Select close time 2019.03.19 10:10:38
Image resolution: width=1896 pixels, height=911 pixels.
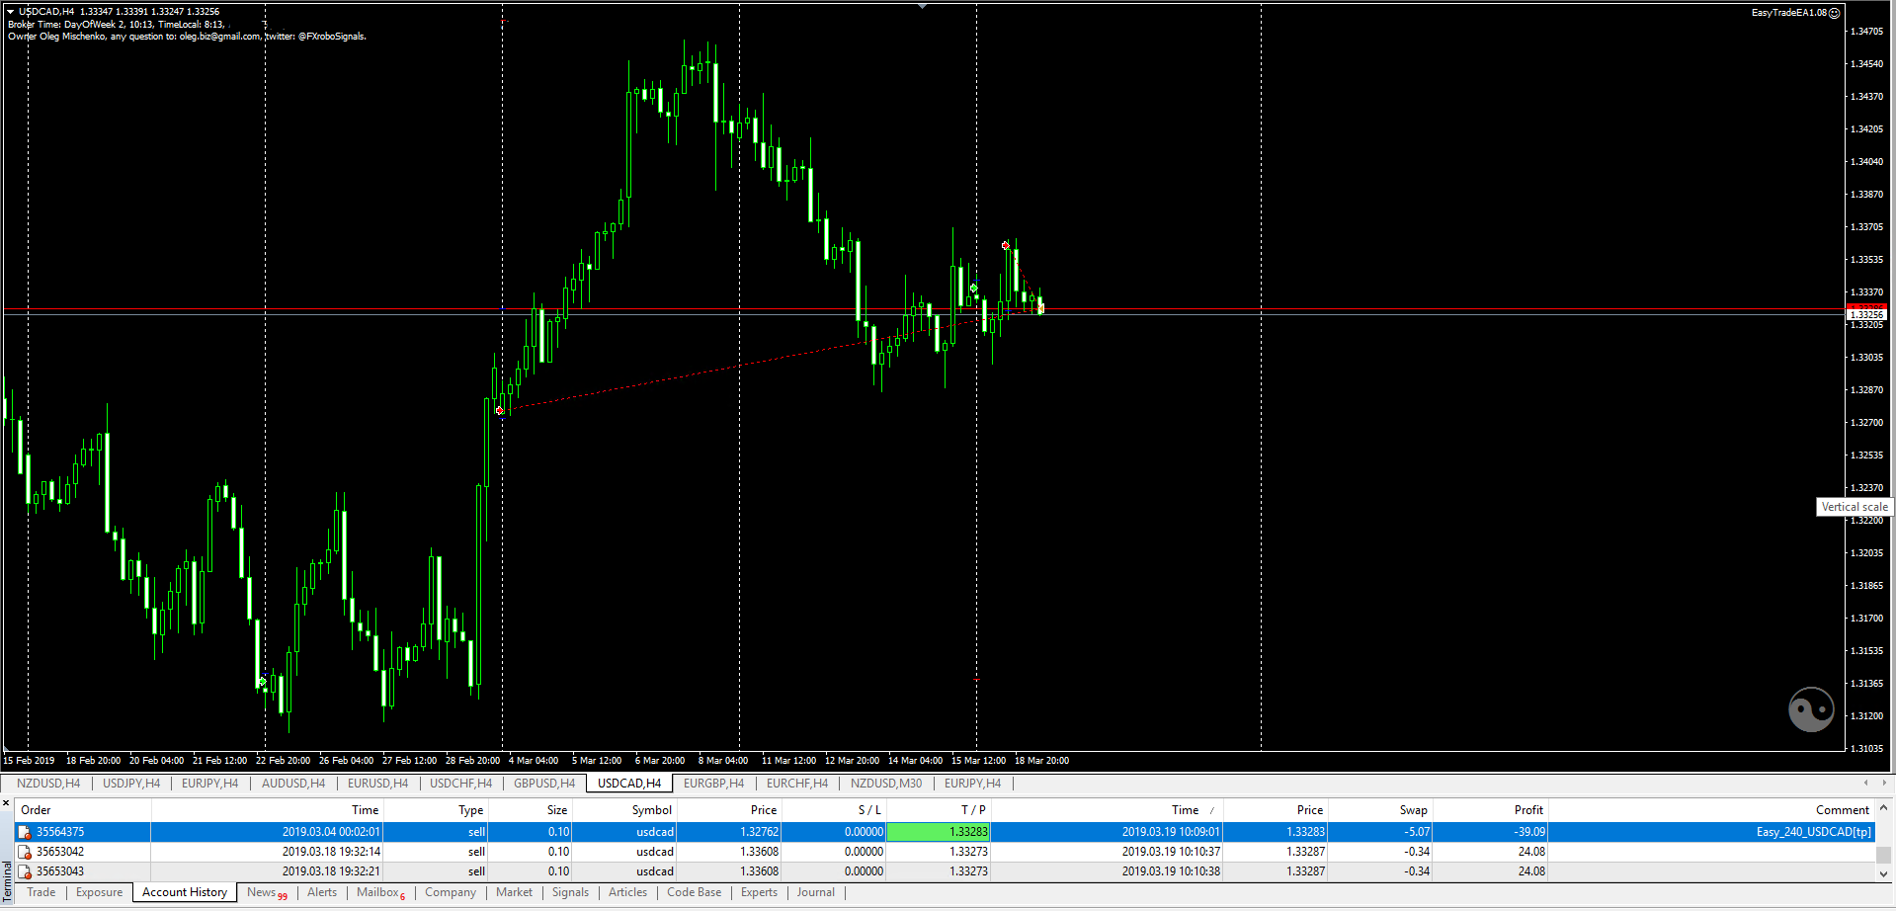click(1171, 871)
